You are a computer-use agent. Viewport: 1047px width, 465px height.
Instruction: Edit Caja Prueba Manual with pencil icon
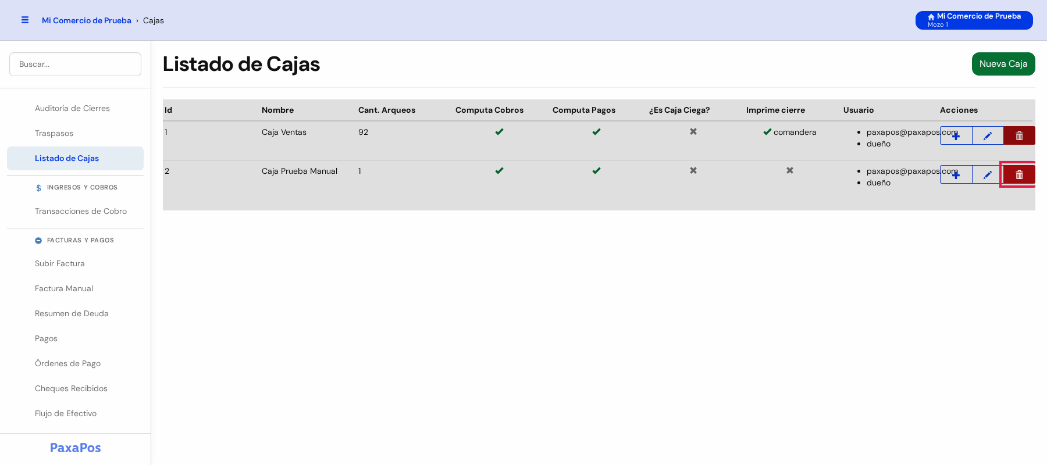tap(988, 174)
